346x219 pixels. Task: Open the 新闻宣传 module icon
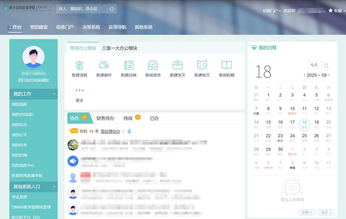[x=153, y=65]
